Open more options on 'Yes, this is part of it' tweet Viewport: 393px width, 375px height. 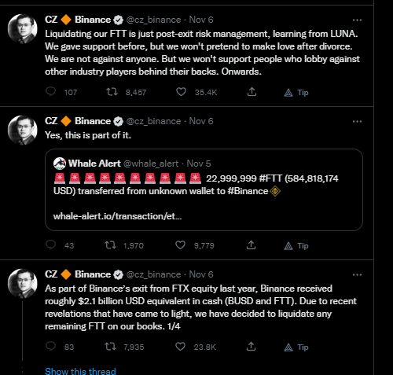357,121
